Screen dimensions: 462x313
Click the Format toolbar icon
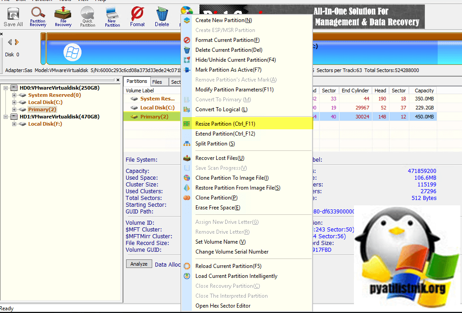(137, 17)
